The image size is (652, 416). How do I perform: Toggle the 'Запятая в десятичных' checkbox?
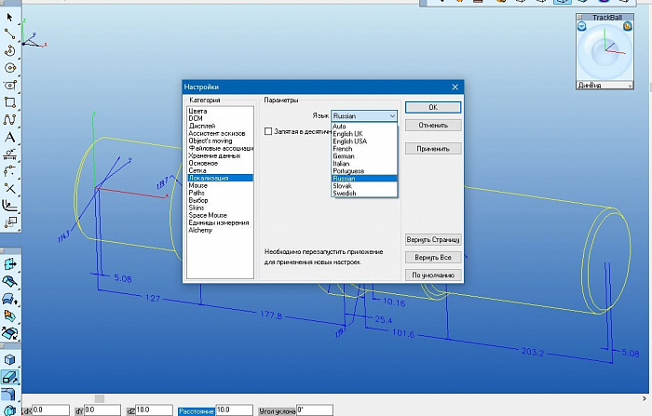tap(269, 131)
